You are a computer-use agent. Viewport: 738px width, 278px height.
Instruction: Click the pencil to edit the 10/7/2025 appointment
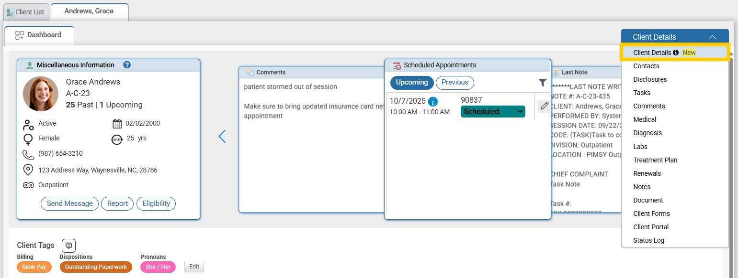tap(544, 106)
